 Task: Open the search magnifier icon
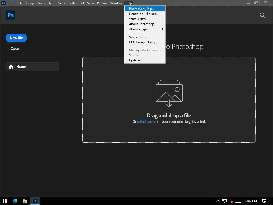point(262,15)
